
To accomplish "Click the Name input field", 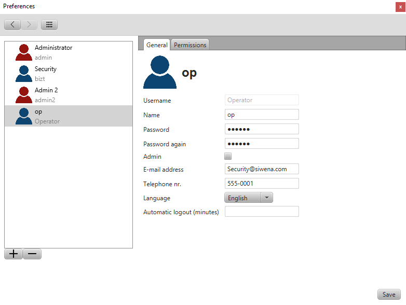I will click(x=262, y=115).
